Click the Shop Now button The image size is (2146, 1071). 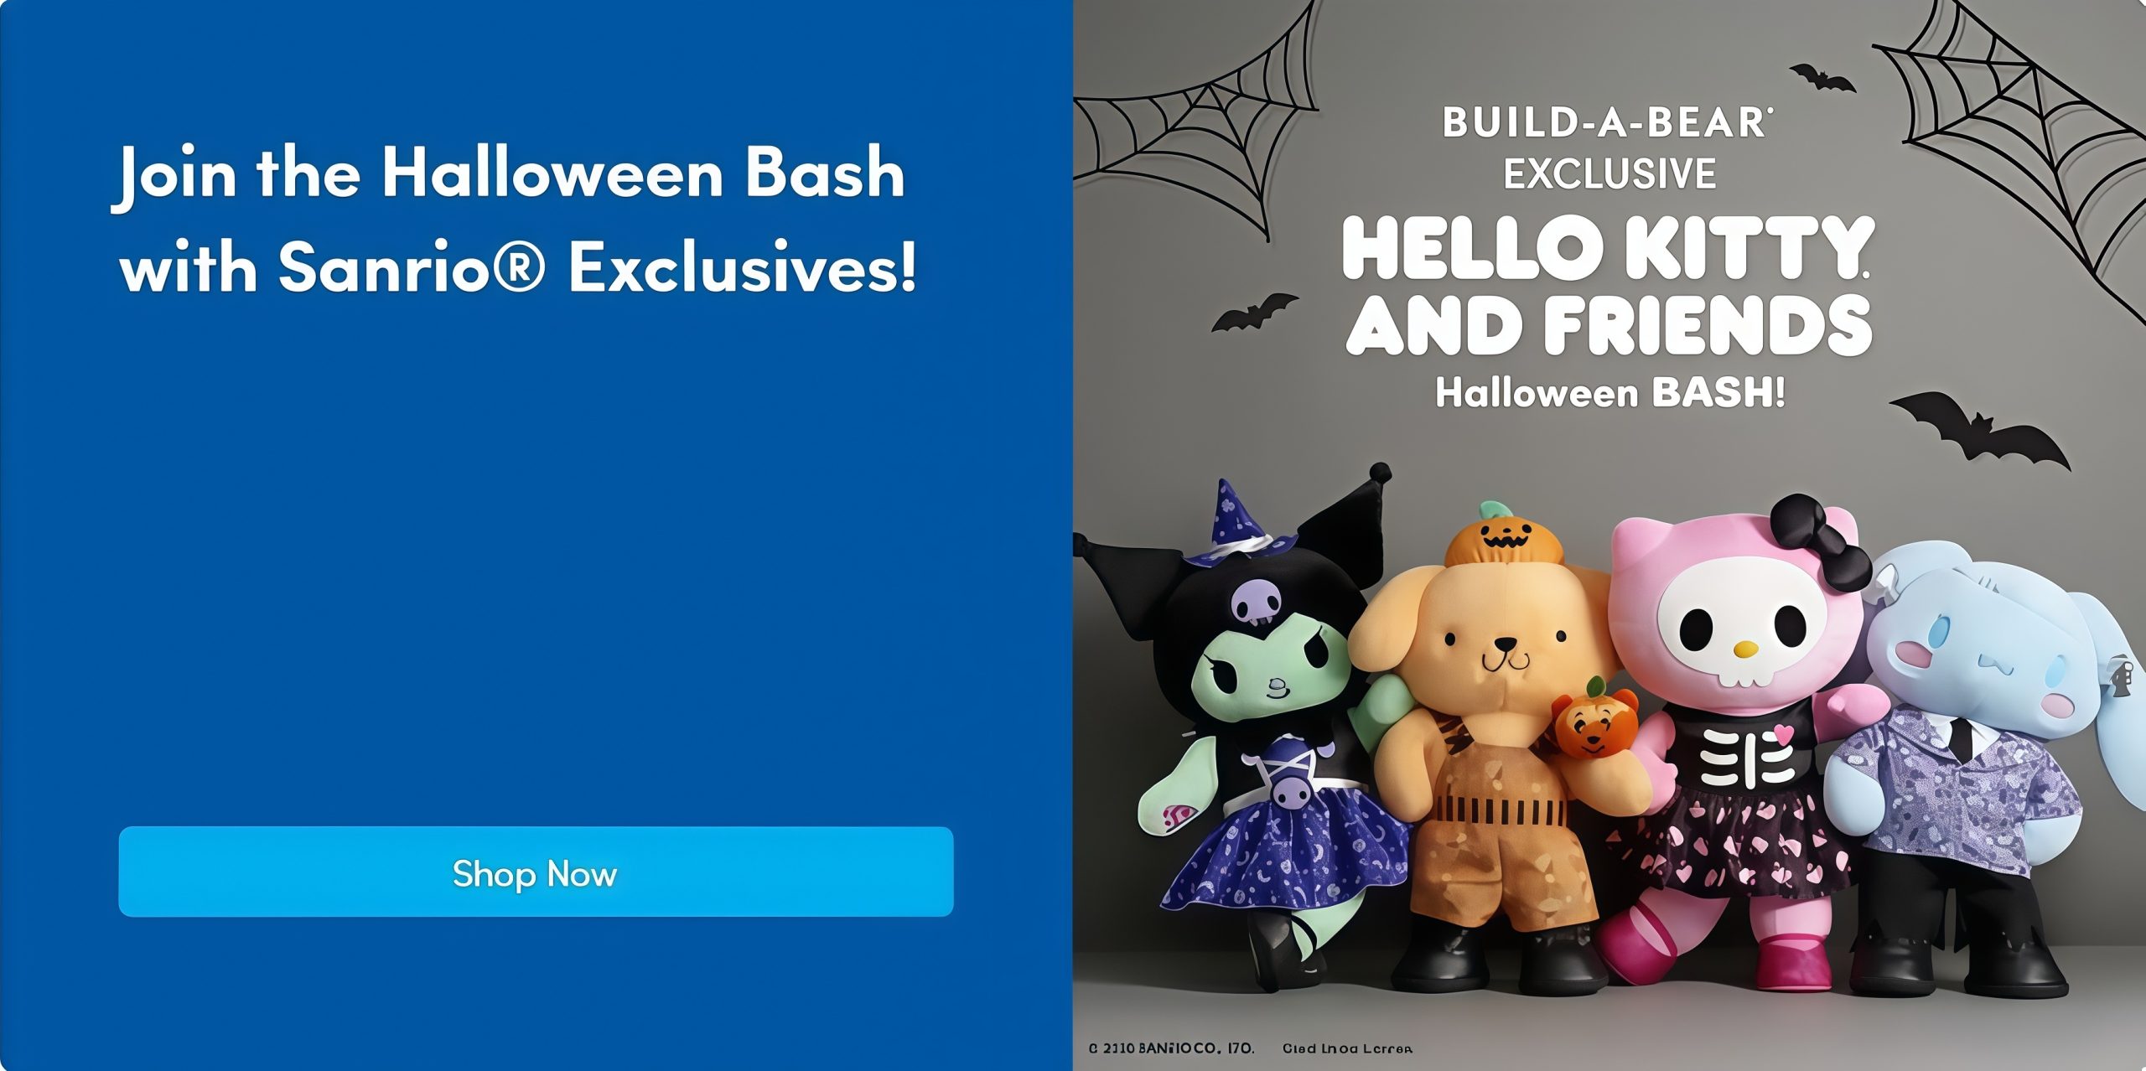click(x=536, y=872)
